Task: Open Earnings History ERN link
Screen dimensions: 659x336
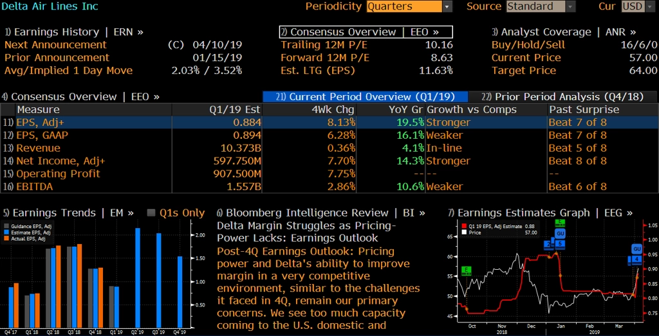Action: coord(74,32)
